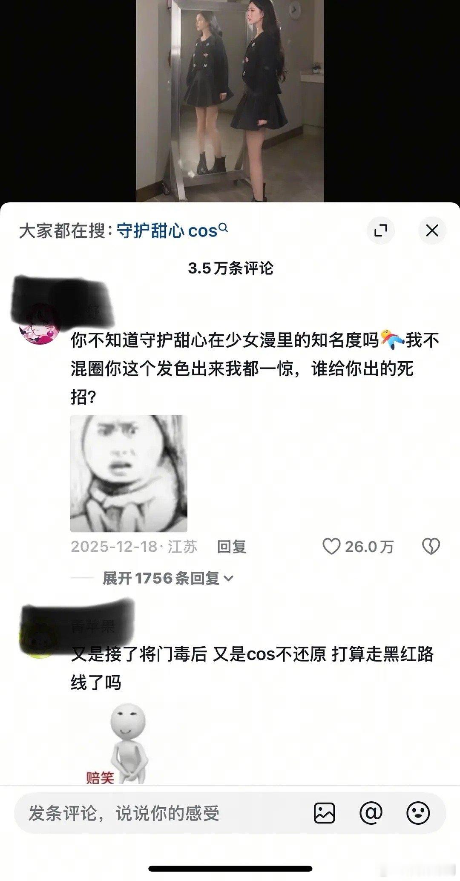Reply to the first comment via 回复
Screen dimensions: 460x881
tap(232, 546)
